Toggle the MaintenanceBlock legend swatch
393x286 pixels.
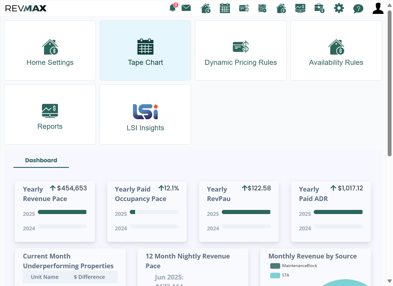tap(275, 266)
